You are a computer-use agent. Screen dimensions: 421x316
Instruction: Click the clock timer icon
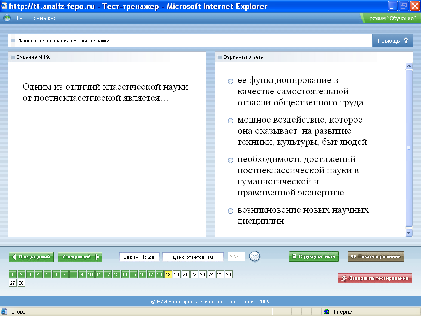click(254, 256)
